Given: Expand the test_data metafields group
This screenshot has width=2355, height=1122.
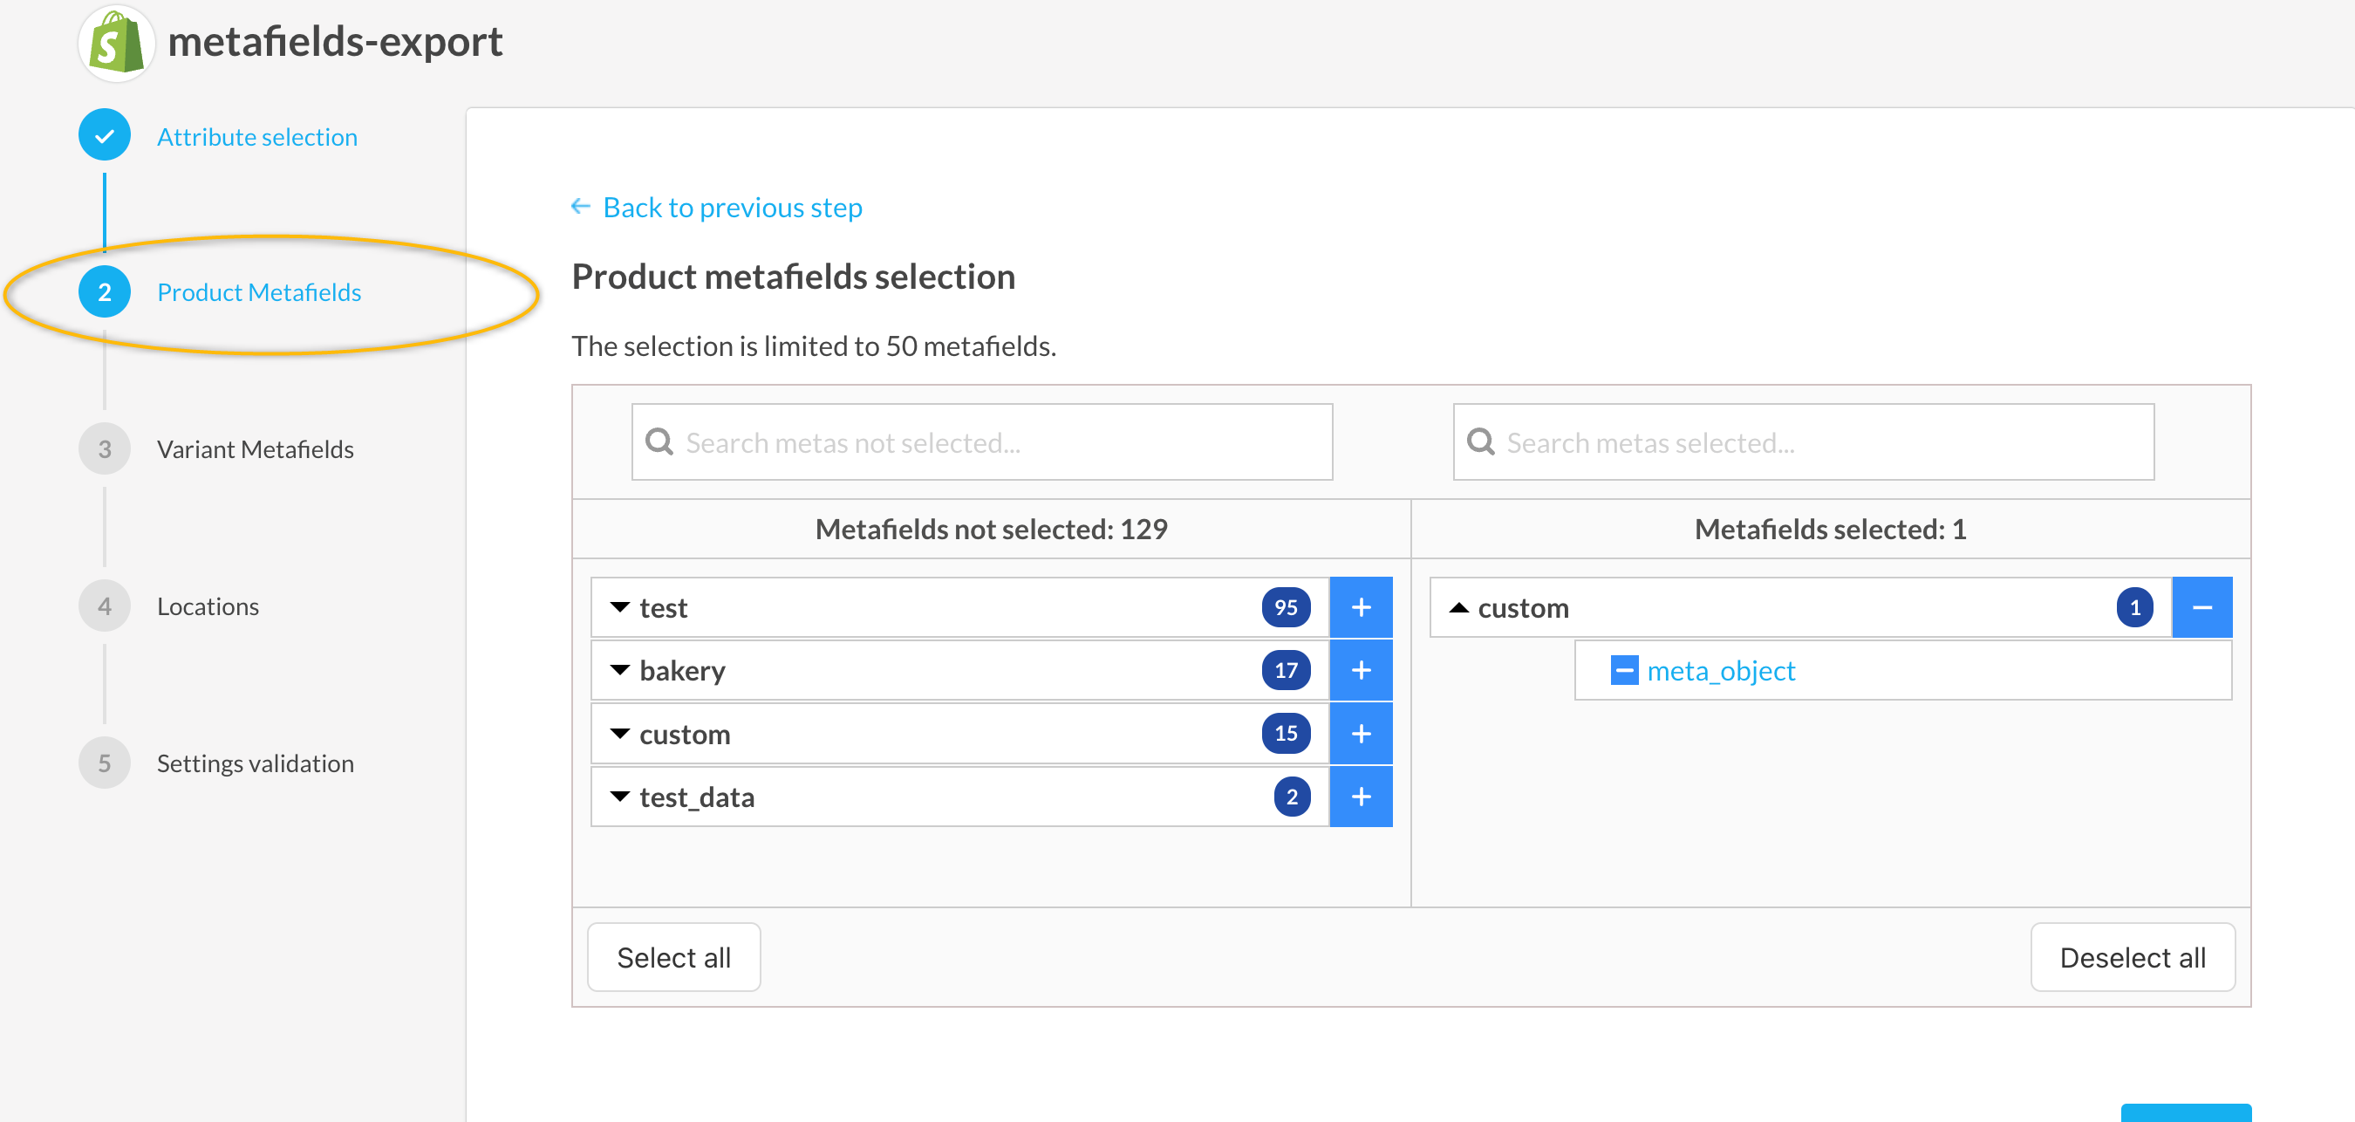Looking at the screenshot, I should click(x=620, y=797).
